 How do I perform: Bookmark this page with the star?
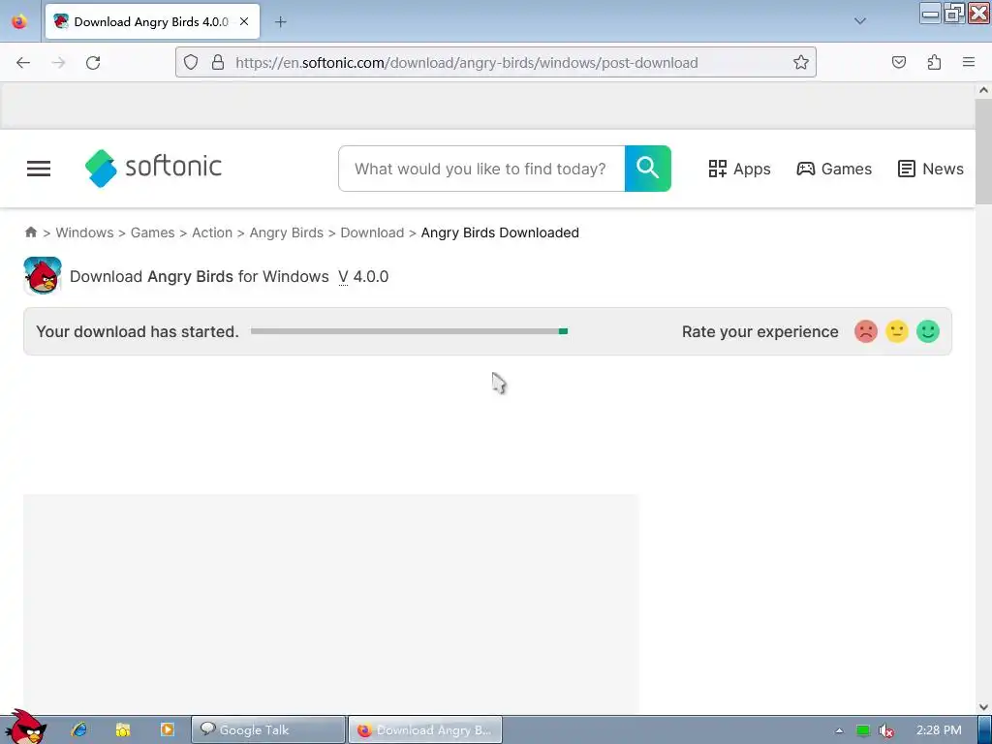[801, 63]
